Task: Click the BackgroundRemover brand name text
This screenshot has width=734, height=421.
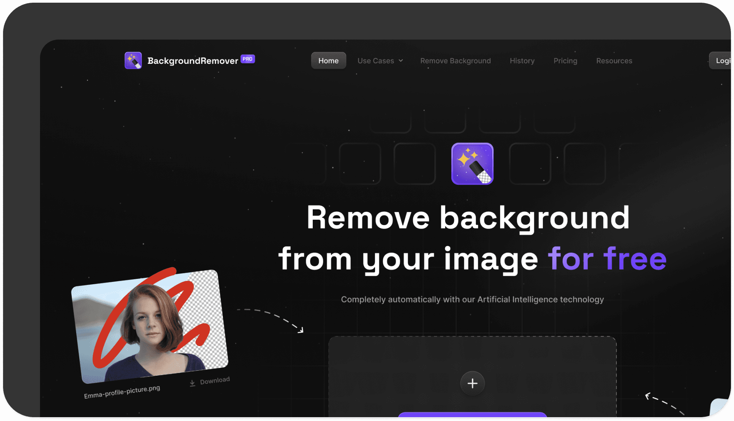Action: (x=193, y=61)
